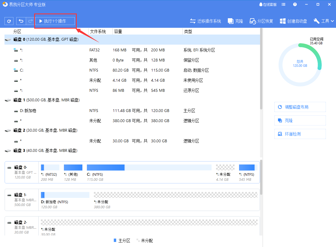The width and height of the screenshot is (336, 247).
Task: Open Migrate OS (迁移操作系统) tool
Action: point(205,21)
